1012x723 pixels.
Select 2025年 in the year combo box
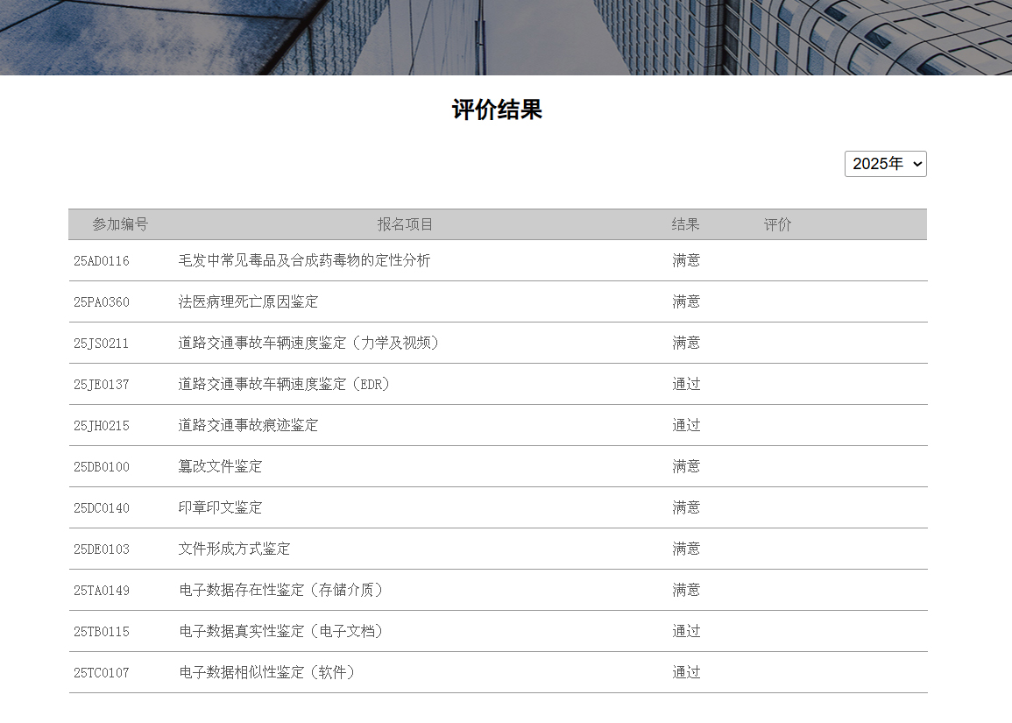(885, 164)
